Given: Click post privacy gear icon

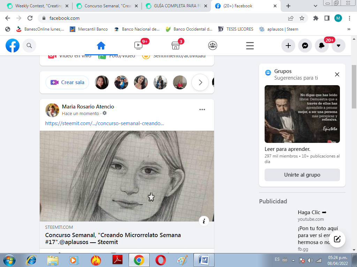Looking at the screenshot, I should (x=105, y=113).
